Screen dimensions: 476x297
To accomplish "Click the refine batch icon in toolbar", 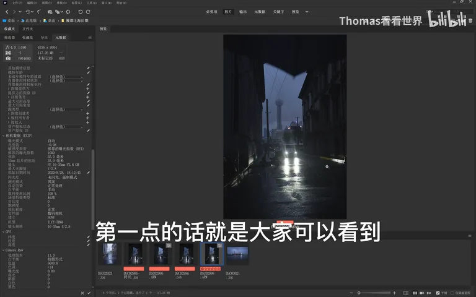I will 58,12.
